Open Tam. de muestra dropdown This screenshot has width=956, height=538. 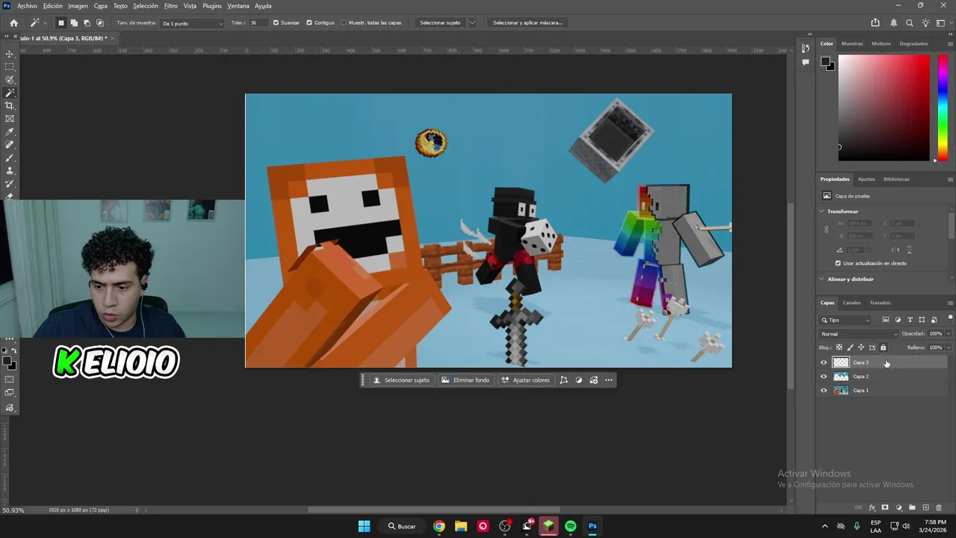(192, 23)
